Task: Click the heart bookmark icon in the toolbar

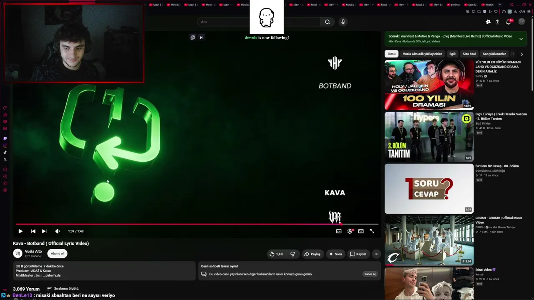Action: click(496, 12)
